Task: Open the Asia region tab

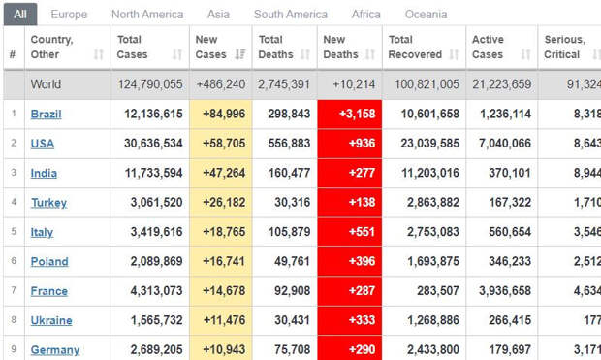Action: pos(218,15)
